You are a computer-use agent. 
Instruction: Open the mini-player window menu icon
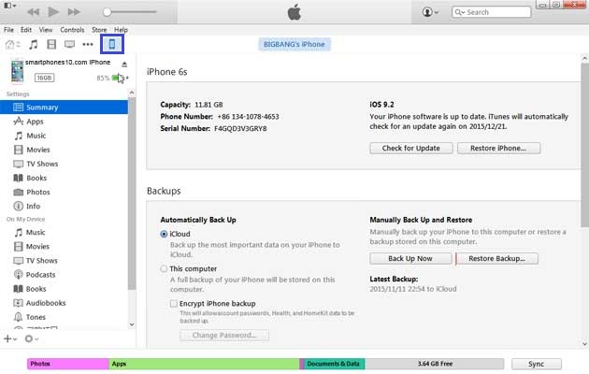(7, 6)
